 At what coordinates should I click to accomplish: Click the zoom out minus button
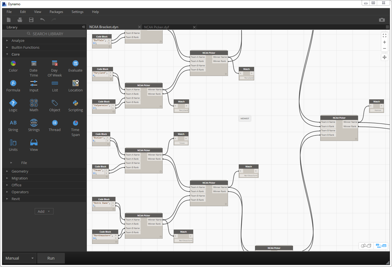(385, 48)
